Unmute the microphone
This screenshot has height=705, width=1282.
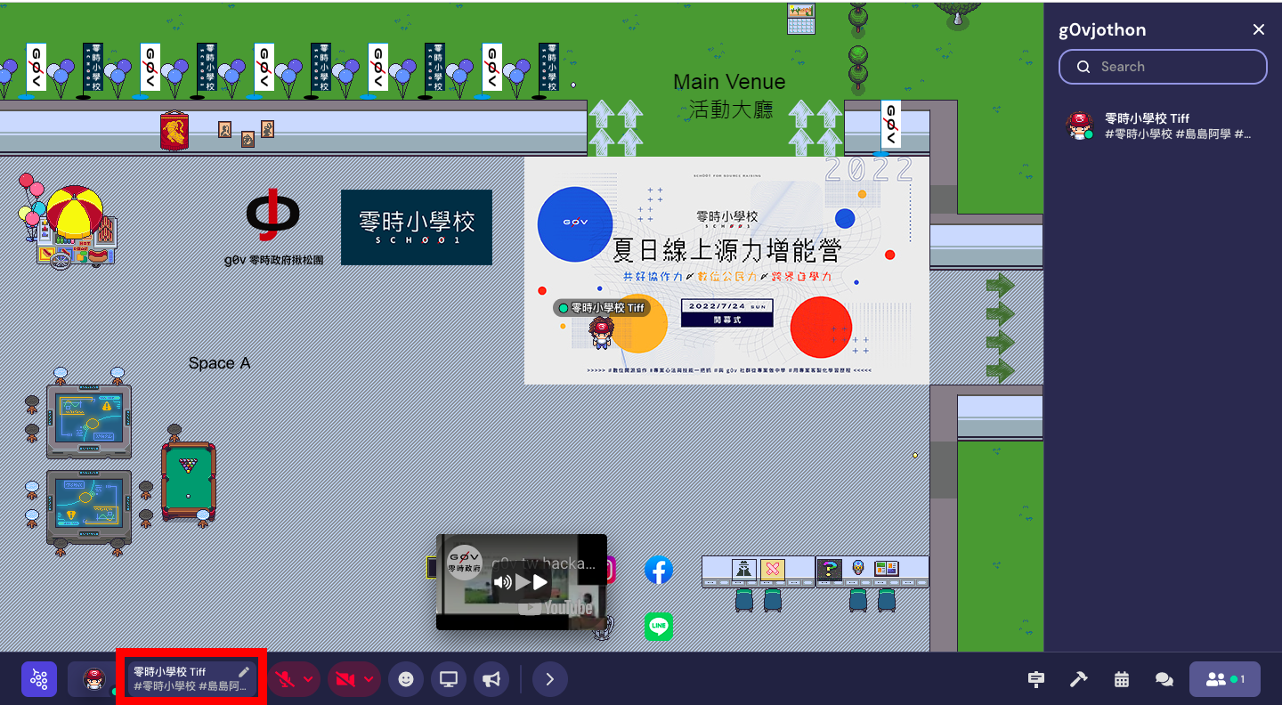(287, 679)
